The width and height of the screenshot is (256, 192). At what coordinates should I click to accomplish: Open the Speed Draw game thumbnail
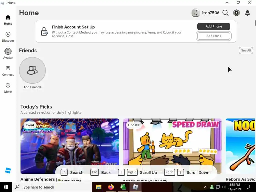[x=172, y=146]
